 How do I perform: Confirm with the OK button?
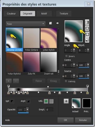pos(65,120)
